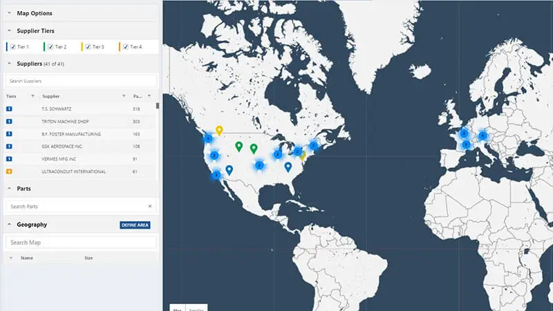Open the cluster marker near Chicago
Screen dimensions: 553x311
click(x=278, y=154)
